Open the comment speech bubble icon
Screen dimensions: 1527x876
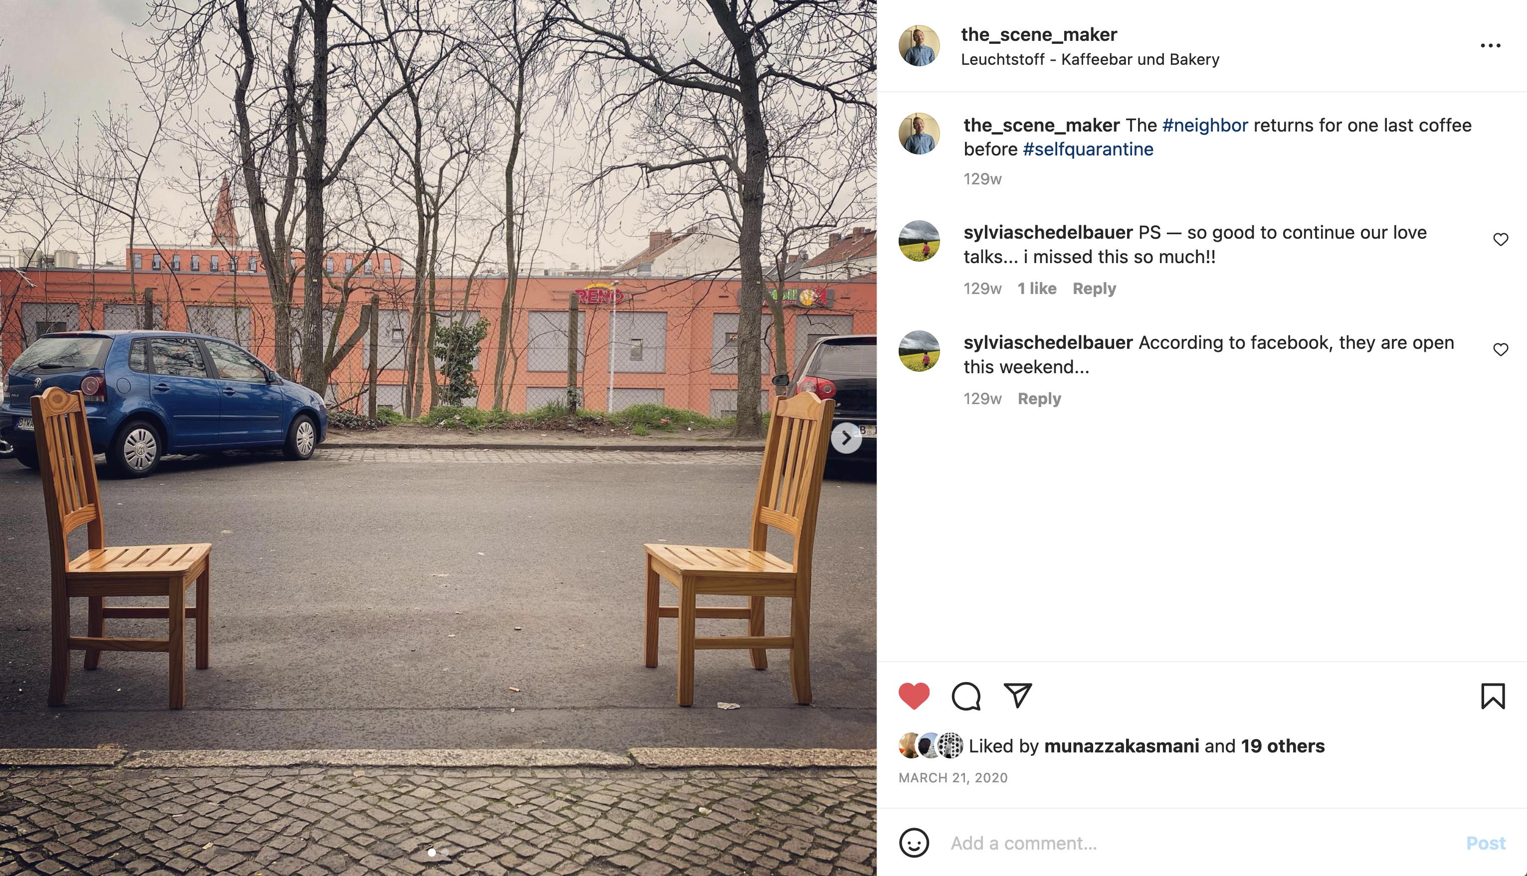coord(966,696)
